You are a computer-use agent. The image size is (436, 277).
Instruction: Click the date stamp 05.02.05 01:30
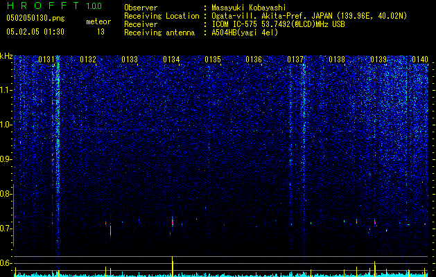point(35,32)
